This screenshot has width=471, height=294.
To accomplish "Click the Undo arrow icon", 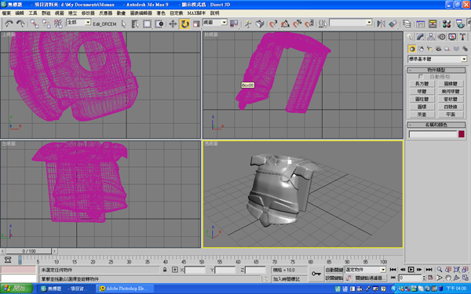I will tap(9, 24).
